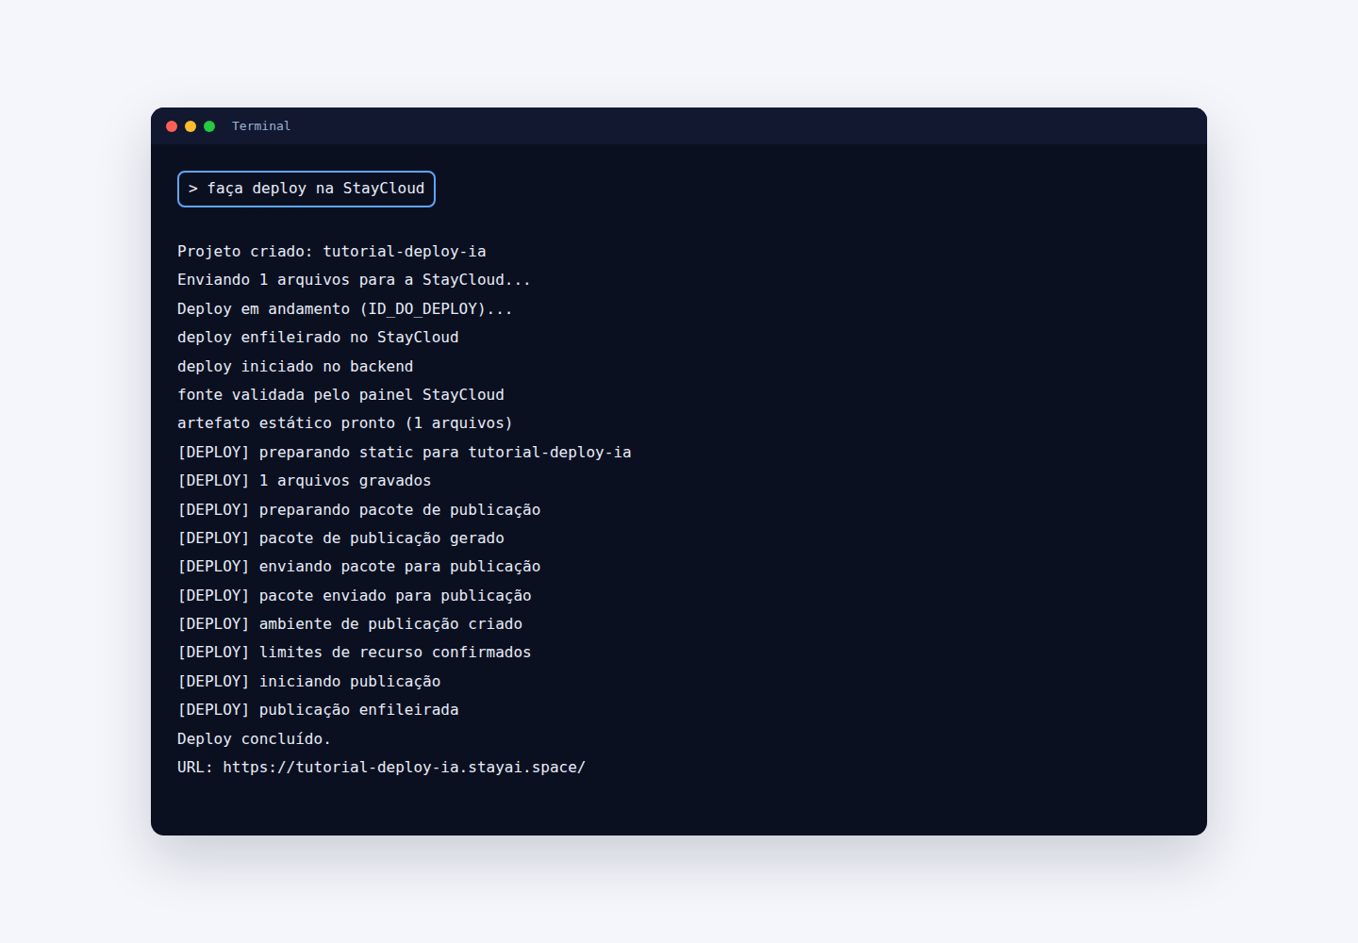Click '[DEPLOY] pacote de publicação gerado'
Screen dimensions: 1358x943
[x=340, y=538]
